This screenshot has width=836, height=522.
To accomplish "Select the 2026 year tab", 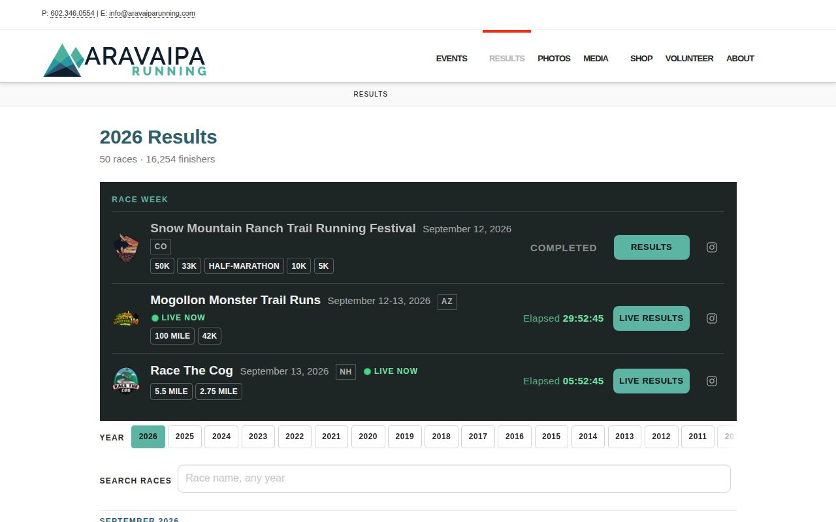I will [x=148, y=437].
